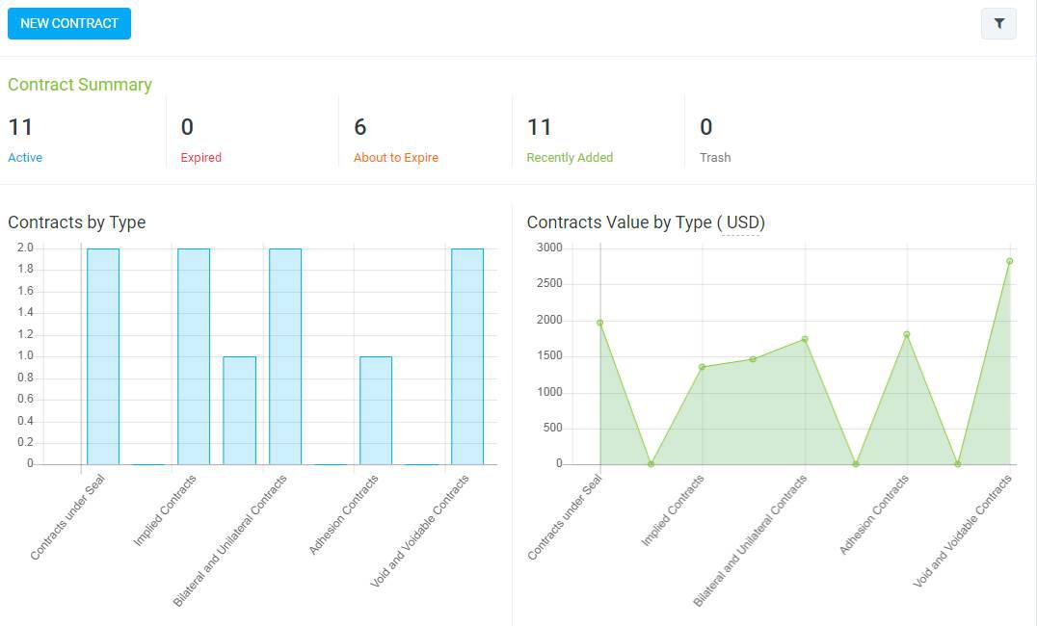Select the Recently Added contracts summary

pyautogui.click(x=569, y=157)
